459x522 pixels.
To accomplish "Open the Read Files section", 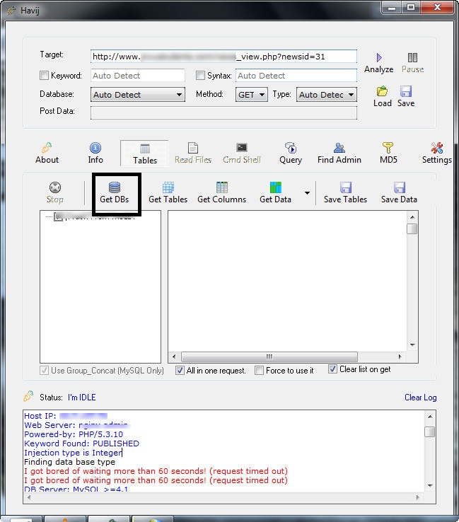I will 193,153.
